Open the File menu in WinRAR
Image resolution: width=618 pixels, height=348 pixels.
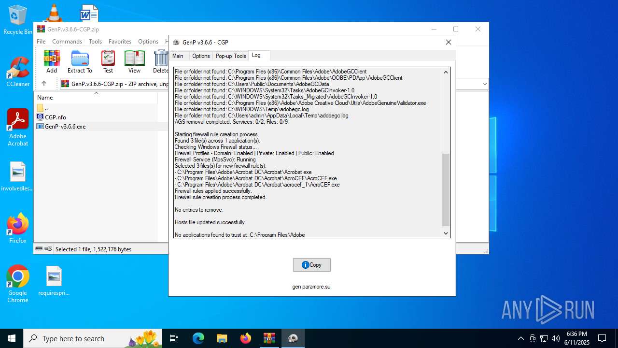pos(41,42)
